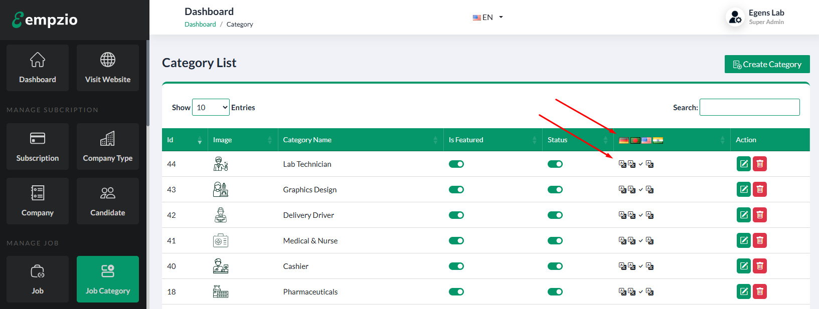This screenshot has height=309, width=819.
Task: Delete the Graphics Design category
Action: click(x=759, y=189)
